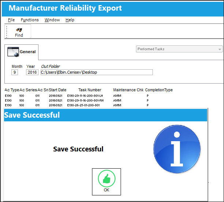
Task: Click the Ac Series column header
Action: pyautogui.click(x=28, y=90)
